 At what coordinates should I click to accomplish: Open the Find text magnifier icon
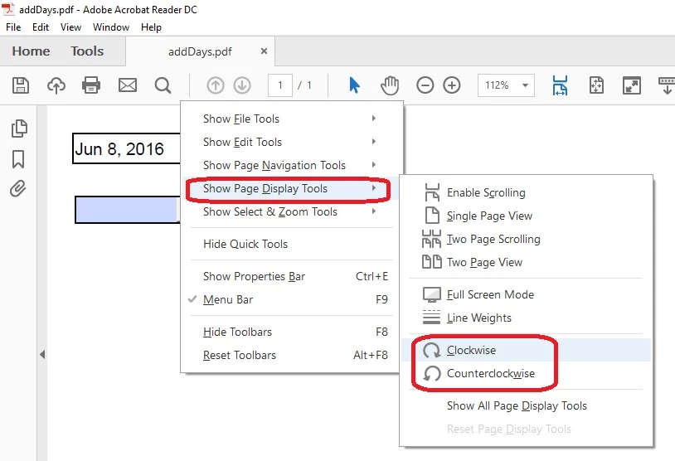pyautogui.click(x=163, y=85)
